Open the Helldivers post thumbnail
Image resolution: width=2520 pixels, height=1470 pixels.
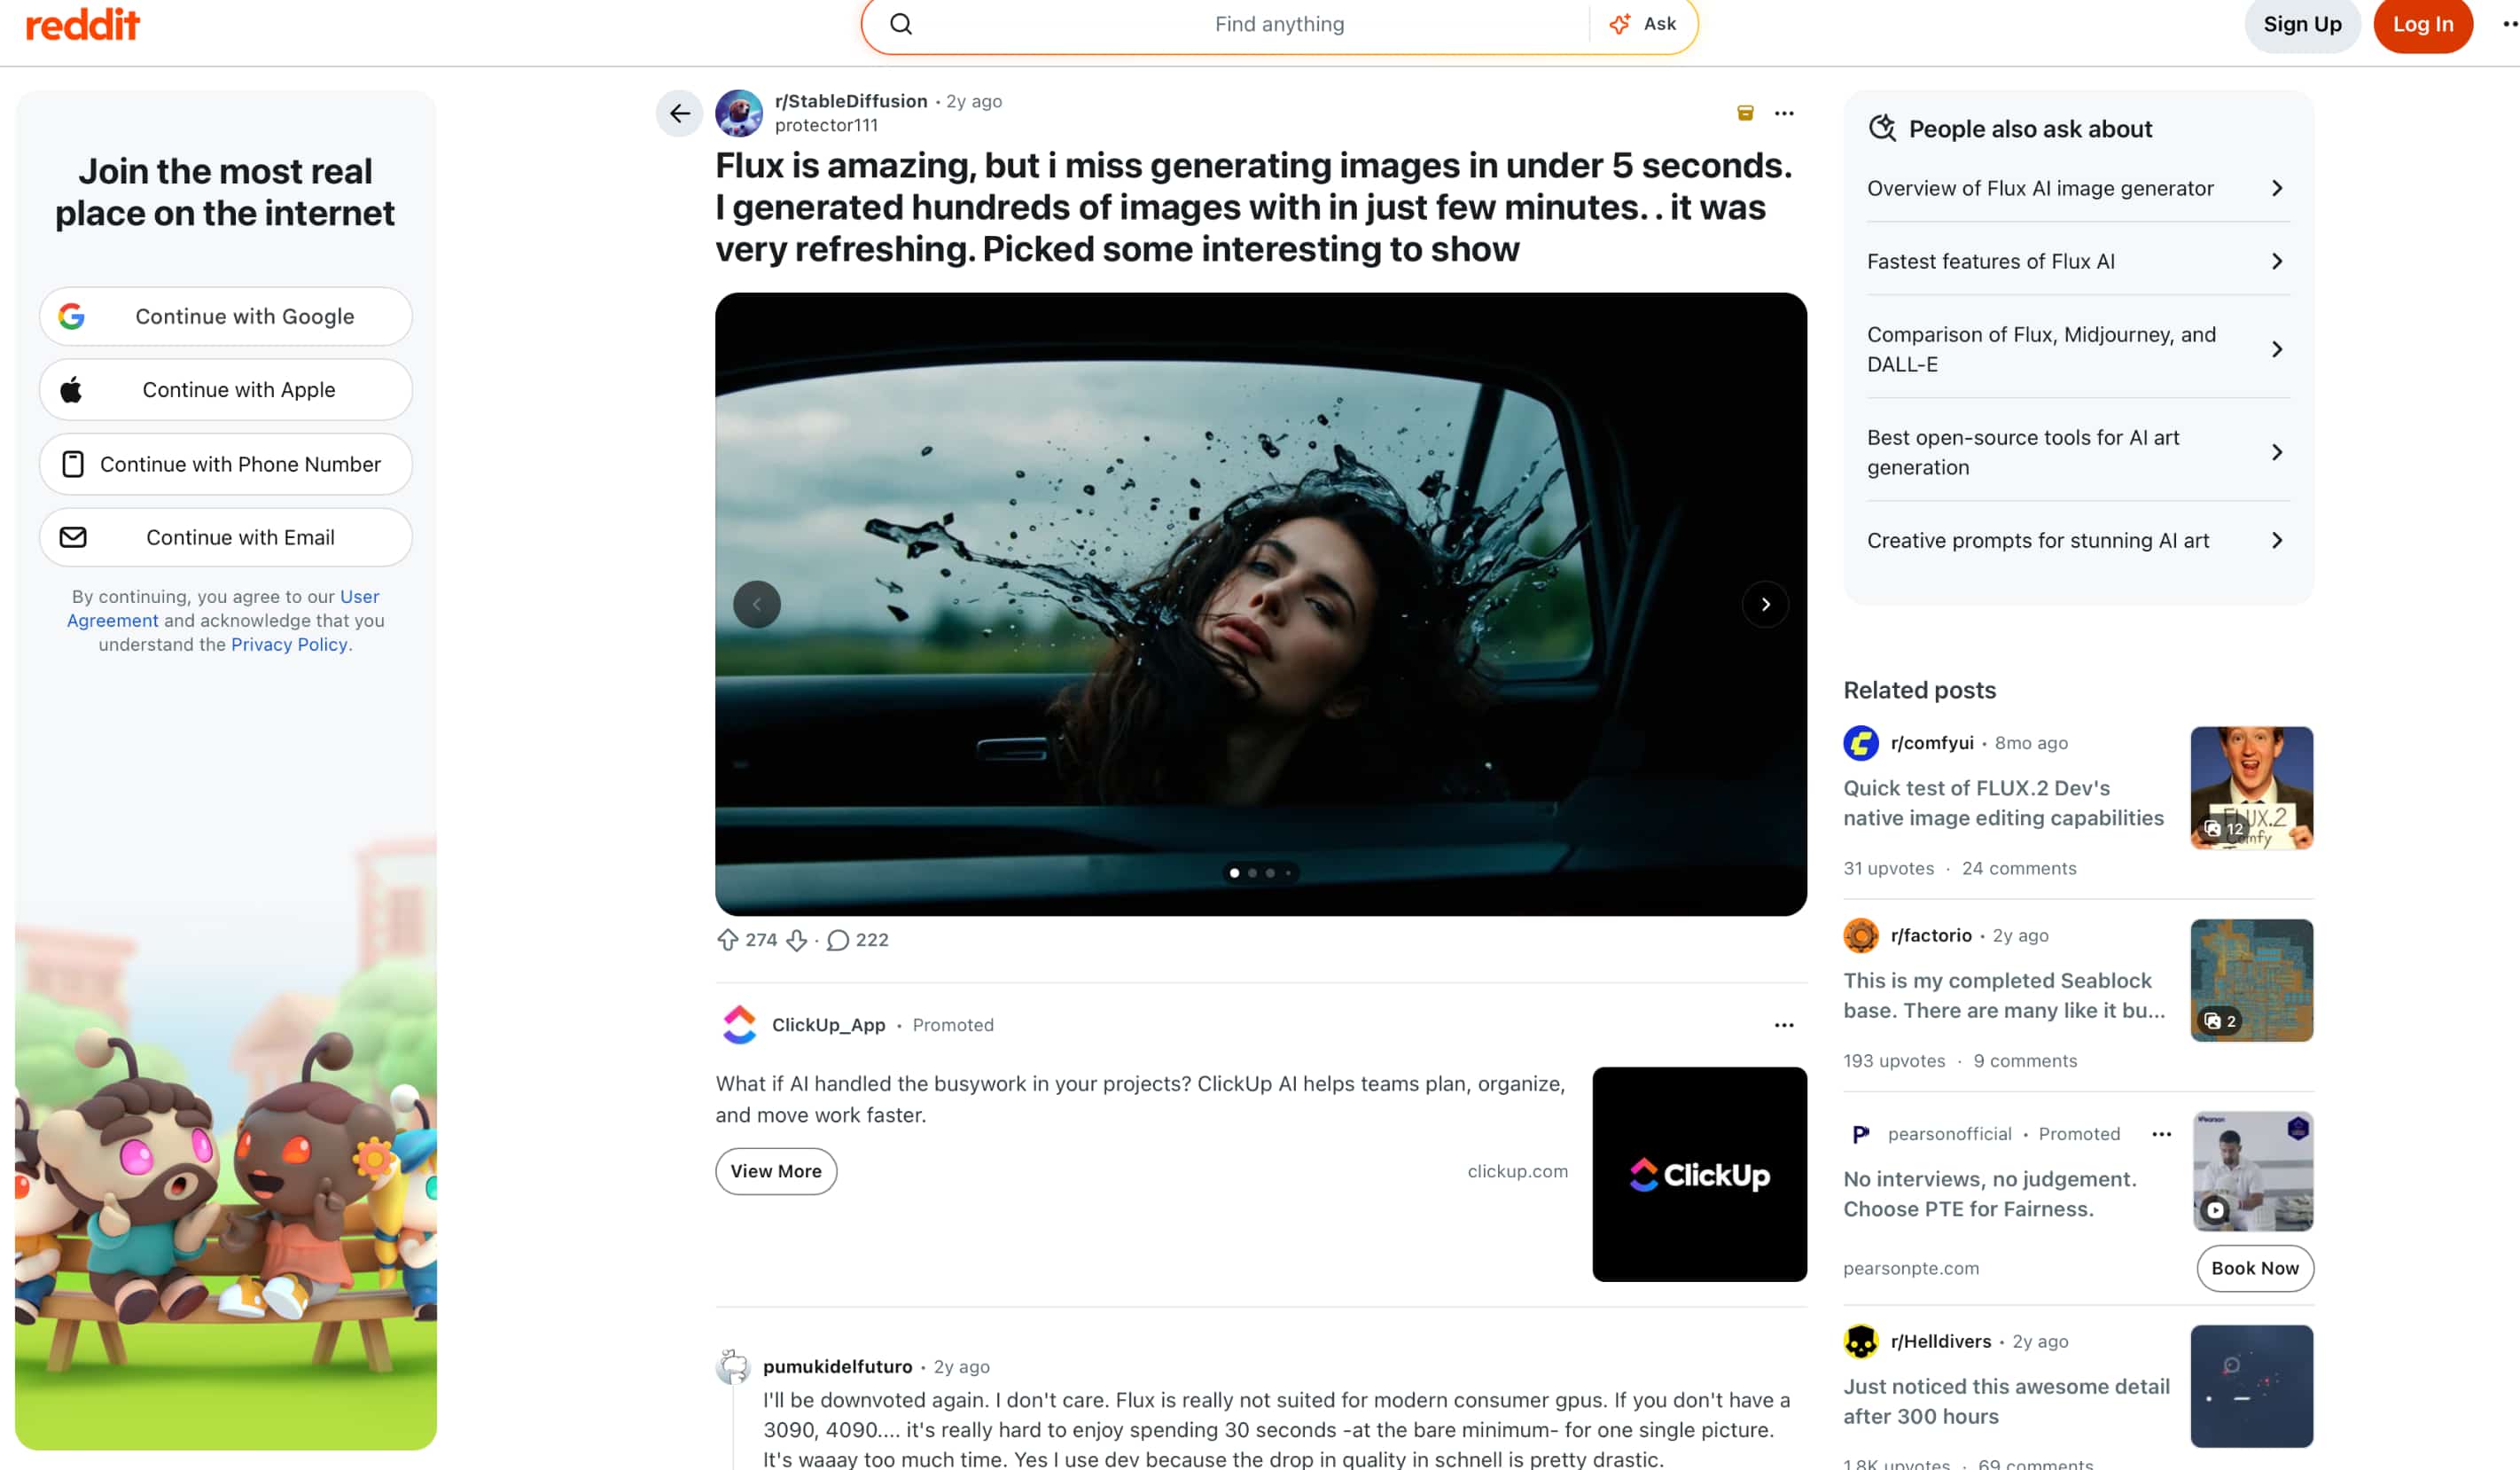(x=2251, y=1386)
